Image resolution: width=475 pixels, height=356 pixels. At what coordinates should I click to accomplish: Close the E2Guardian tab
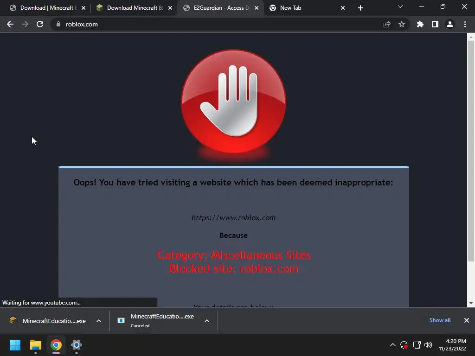(257, 8)
